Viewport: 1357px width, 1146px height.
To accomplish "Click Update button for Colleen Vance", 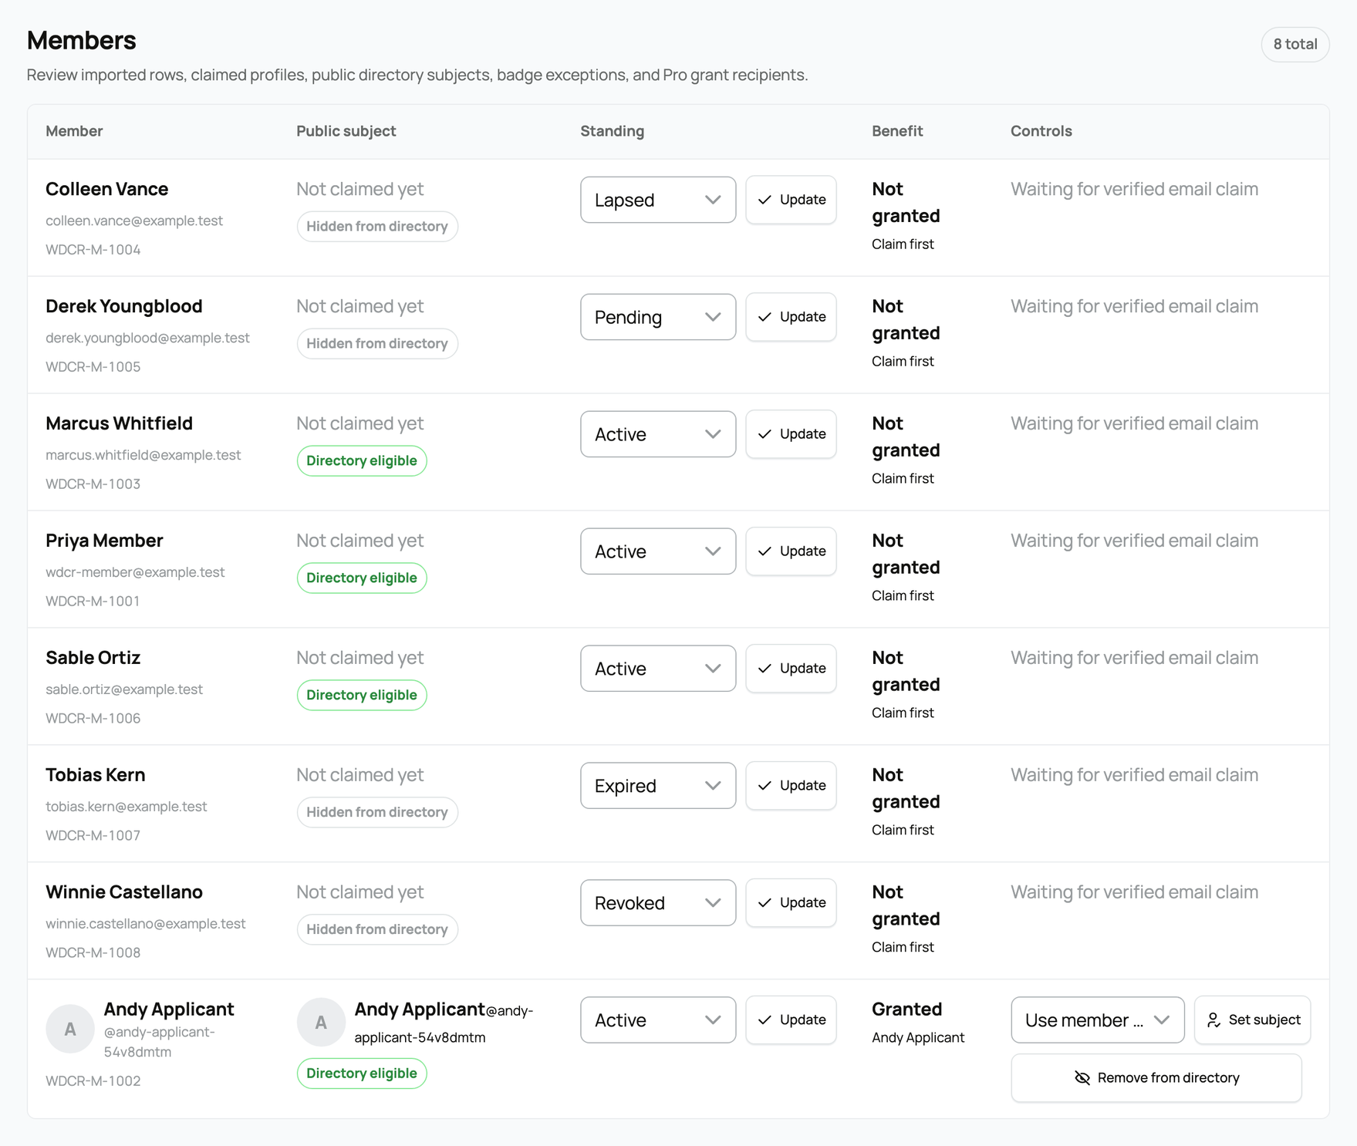I will (791, 200).
